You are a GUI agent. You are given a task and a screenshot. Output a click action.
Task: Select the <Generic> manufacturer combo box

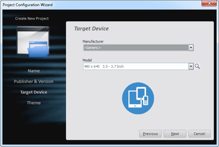136,48
